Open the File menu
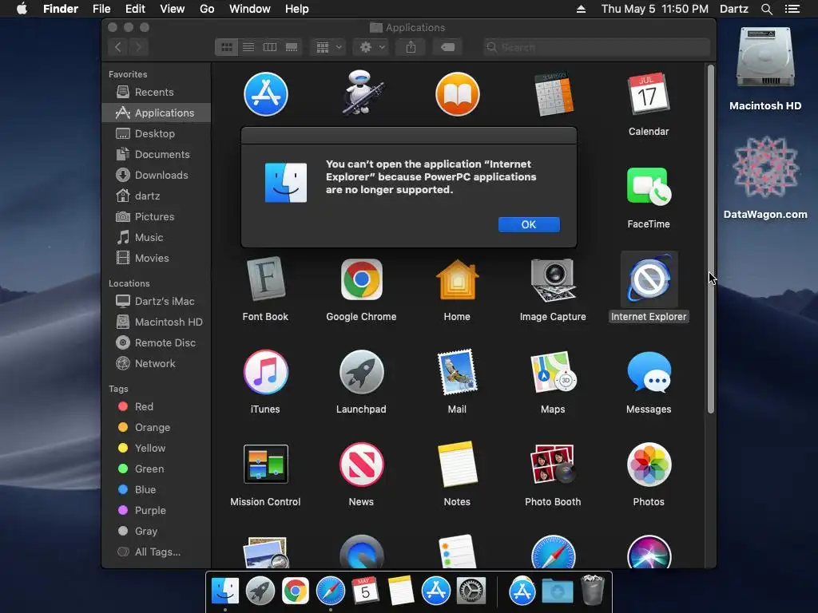Screen dimensions: 818x613 pyautogui.click(x=101, y=9)
